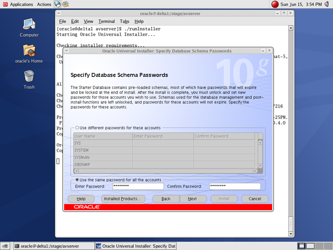Click the Enter Password column header

(163, 136)
